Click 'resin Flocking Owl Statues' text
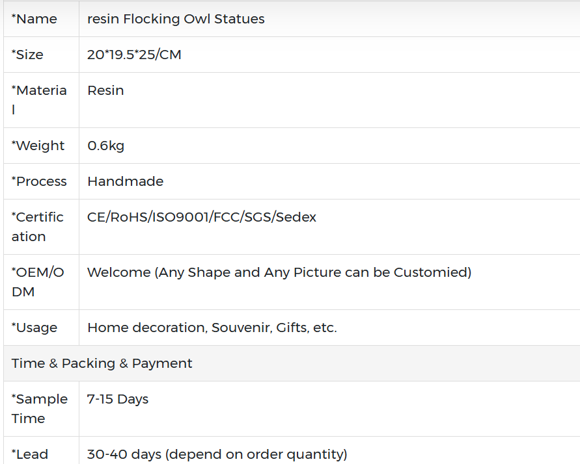580x464 pixels. 176,19
